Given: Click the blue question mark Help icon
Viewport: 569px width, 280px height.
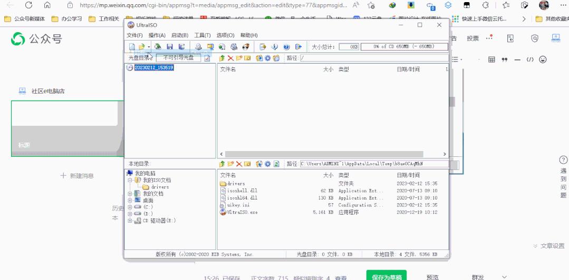Looking at the screenshot, I should click(x=286, y=47).
